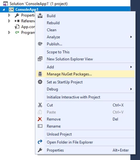This screenshot has width=140, height=160.
Task: Click the New Solution Explorer View icon
Action: [x=40, y=59]
